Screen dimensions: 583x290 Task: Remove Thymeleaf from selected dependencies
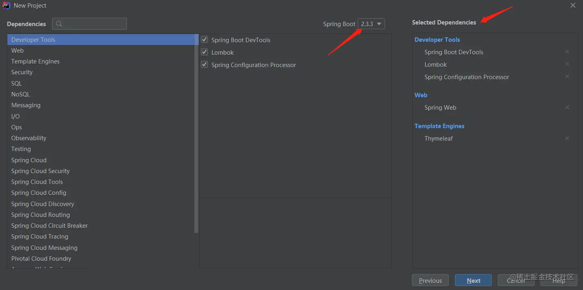coord(567,138)
